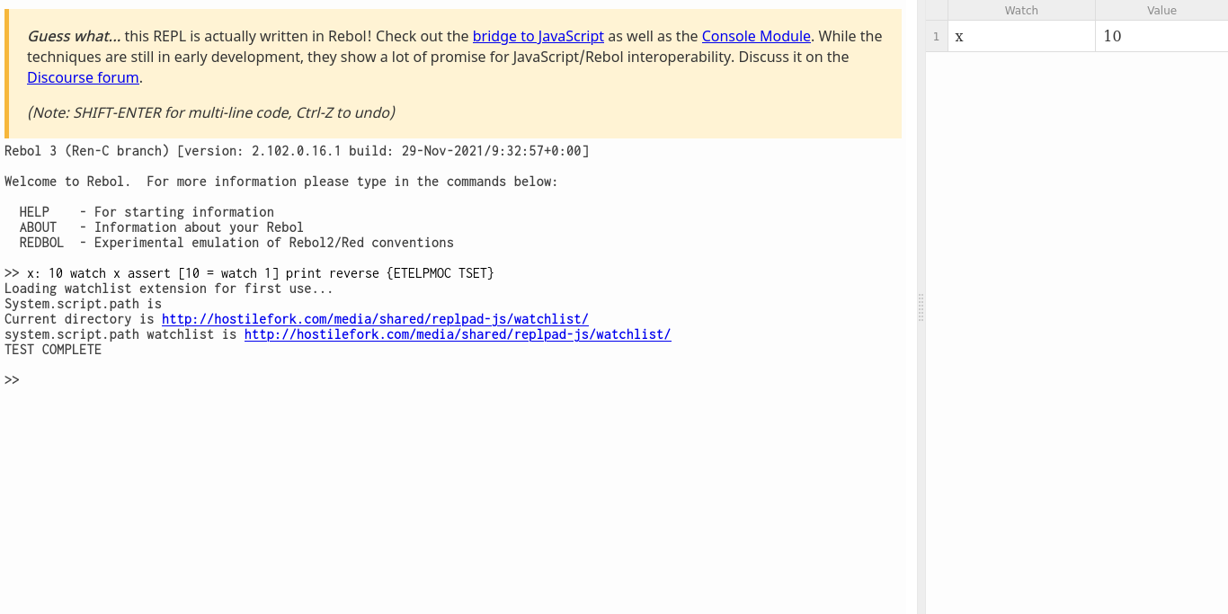Click the HELP command in welcome text

(x=34, y=212)
